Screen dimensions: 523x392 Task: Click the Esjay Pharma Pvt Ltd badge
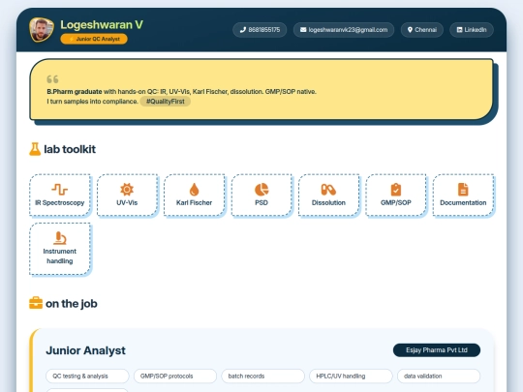coord(437,350)
